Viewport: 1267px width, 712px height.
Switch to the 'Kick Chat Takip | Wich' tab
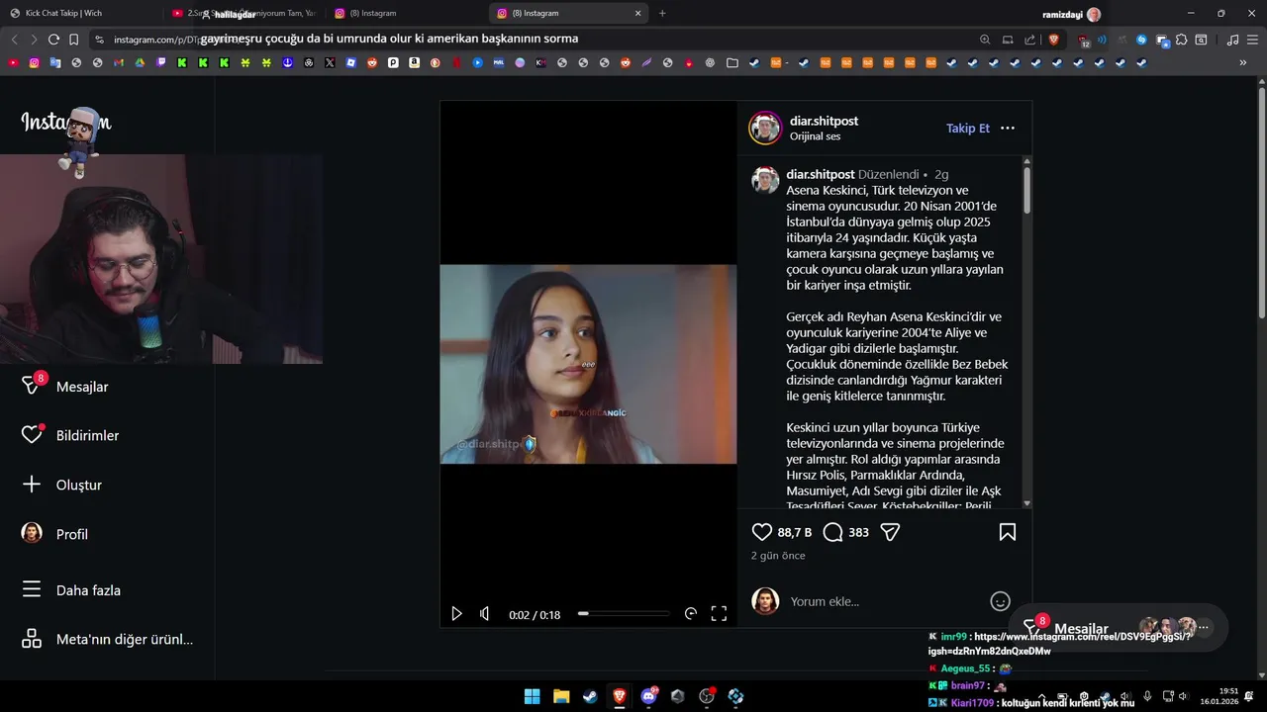(81, 13)
